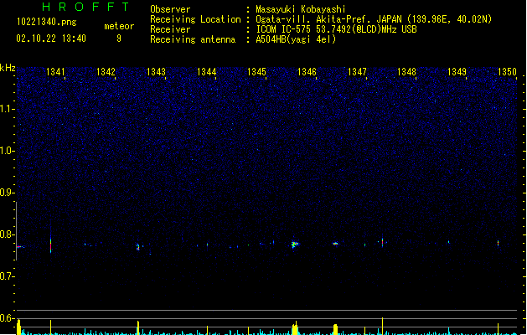
Task: Click the 0.7 kHz axis label
Action: tap(7, 276)
